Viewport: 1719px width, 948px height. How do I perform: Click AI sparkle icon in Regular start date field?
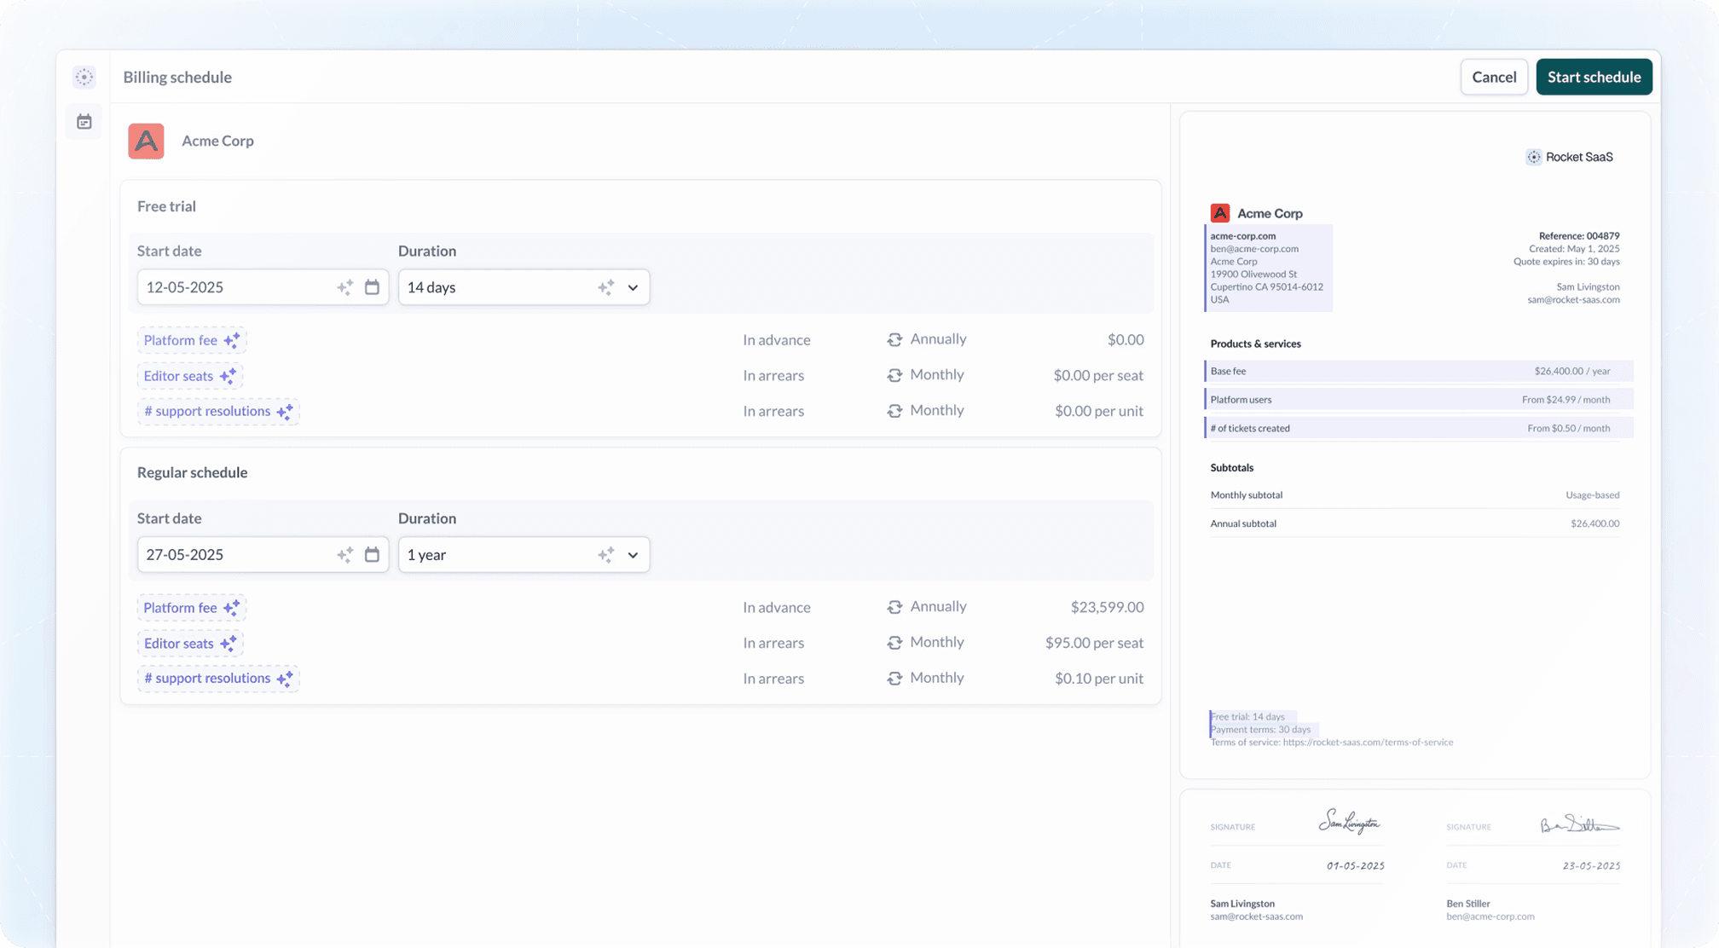pos(344,555)
